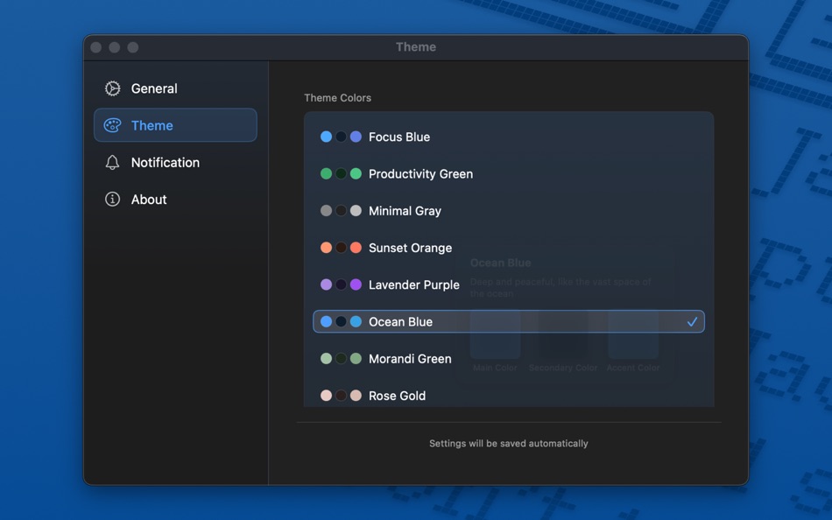Click the Notification bell icon
The height and width of the screenshot is (520, 832).
pyautogui.click(x=112, y=162)
